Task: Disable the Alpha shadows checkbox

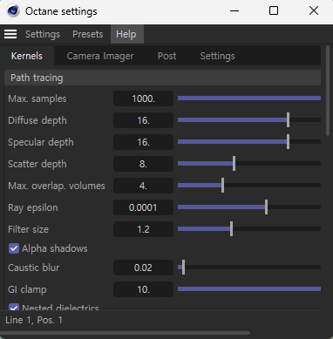Action: point(14,248)
